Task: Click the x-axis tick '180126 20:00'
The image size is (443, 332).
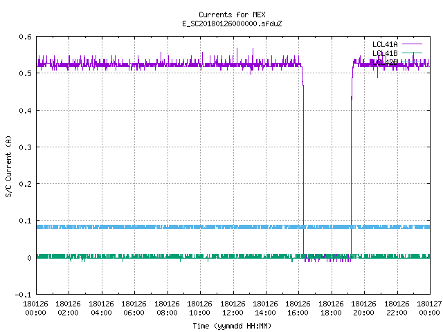Action: coord(363,308)
